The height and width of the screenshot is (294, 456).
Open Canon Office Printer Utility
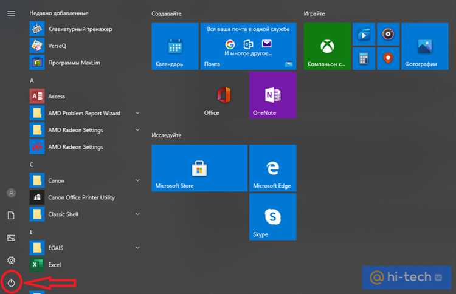(x=72, y=197)
